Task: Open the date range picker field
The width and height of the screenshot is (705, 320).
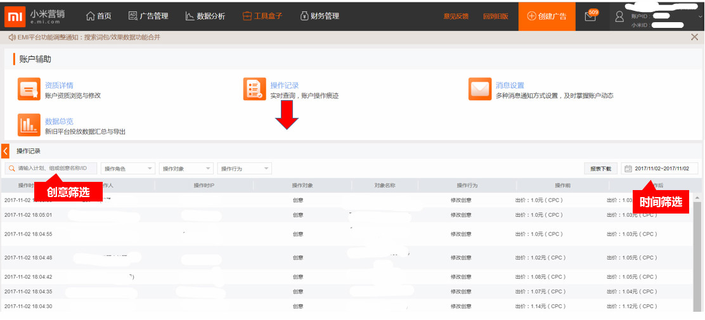Action: (659, 169)
